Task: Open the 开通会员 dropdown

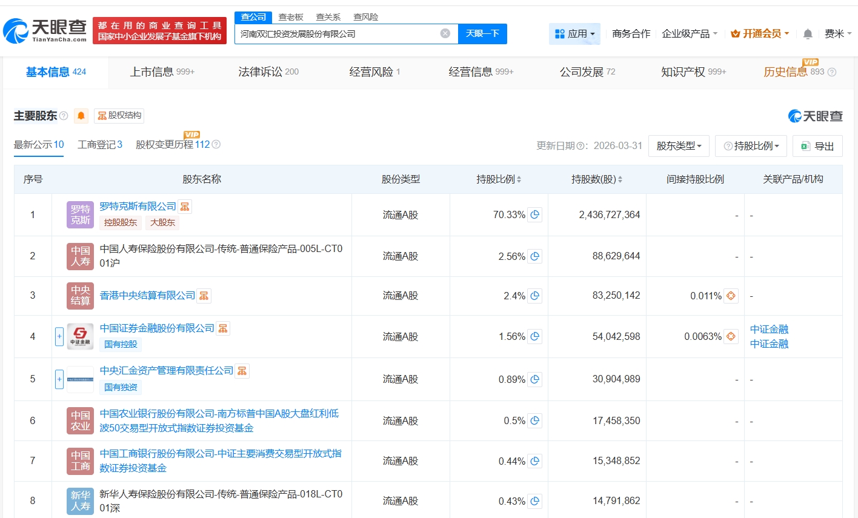Action: point(760,34)
